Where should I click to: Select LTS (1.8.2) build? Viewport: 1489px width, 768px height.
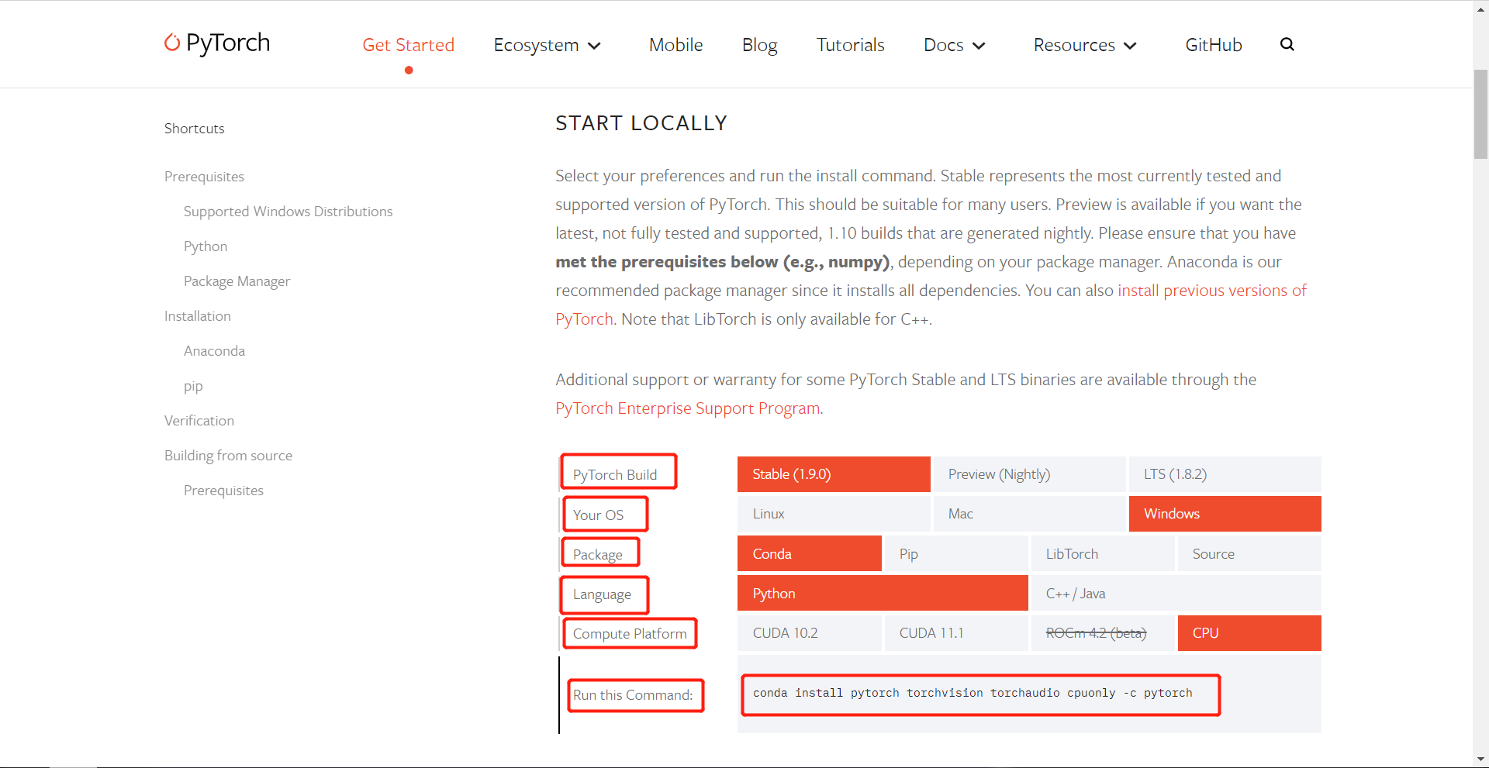[1225, 474]
